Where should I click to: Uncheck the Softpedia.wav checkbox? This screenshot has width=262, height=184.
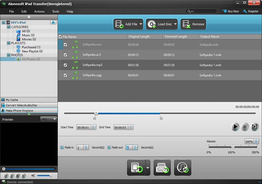point(65,44)
